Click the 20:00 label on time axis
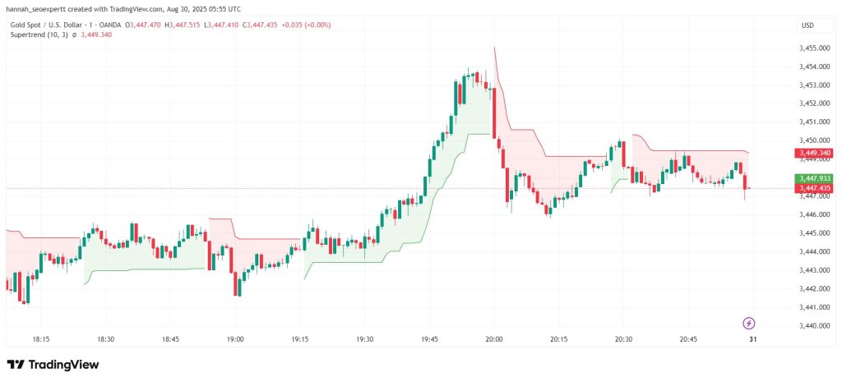The width and height of the screenshot is (842, 382). 494,339
